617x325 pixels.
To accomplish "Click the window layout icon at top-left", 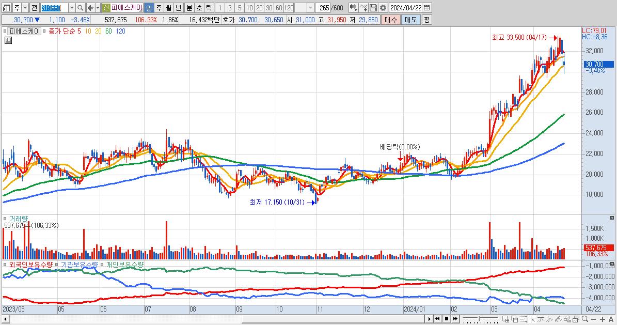I will click(7, 8).
